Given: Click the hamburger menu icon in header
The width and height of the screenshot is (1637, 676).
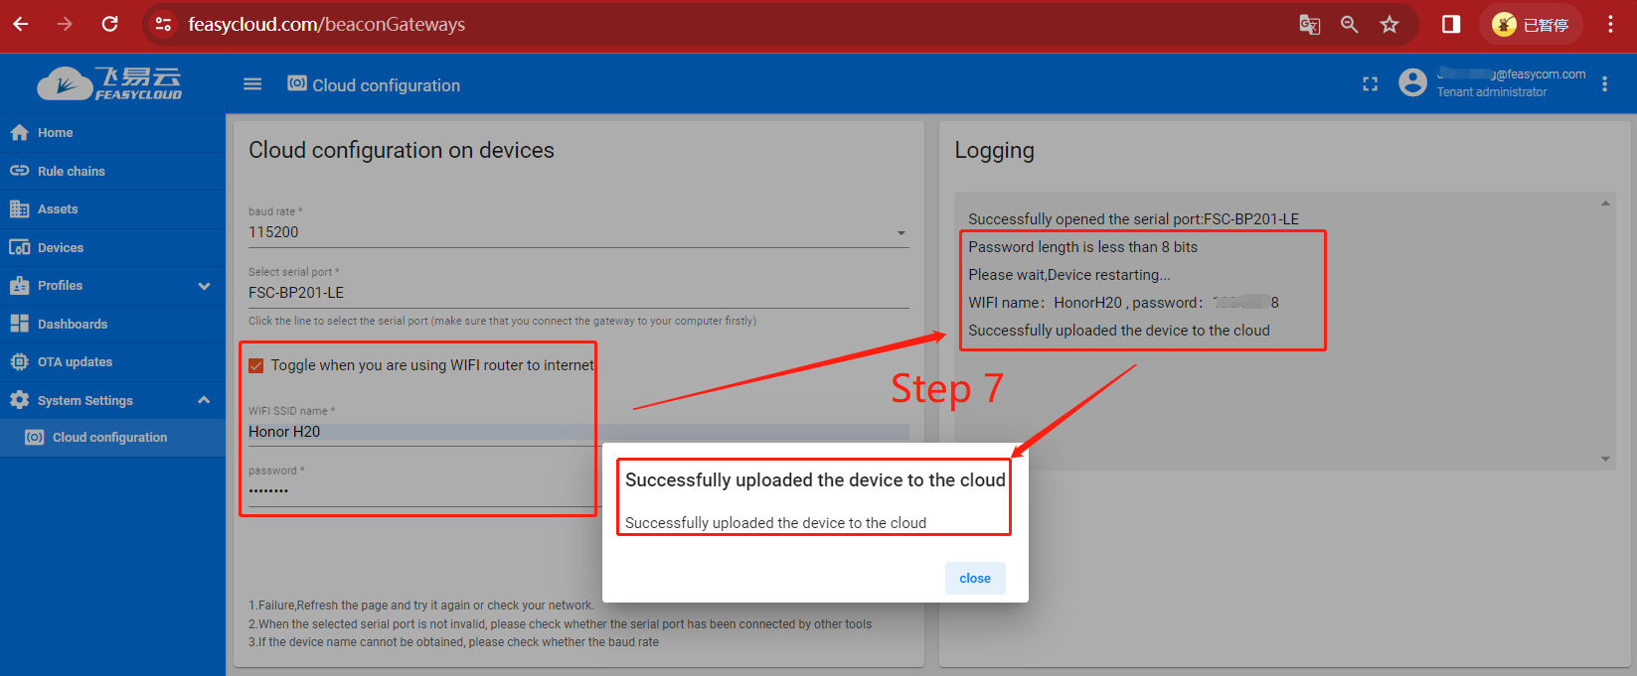Looking at the screenshot, I should (252, 84).
